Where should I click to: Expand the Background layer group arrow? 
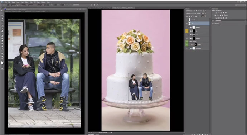coord(189,48)
